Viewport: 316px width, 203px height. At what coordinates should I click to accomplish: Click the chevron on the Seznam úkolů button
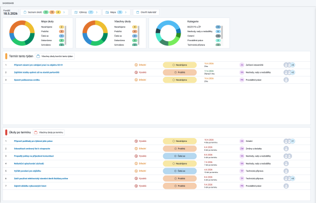click(64, 12)
